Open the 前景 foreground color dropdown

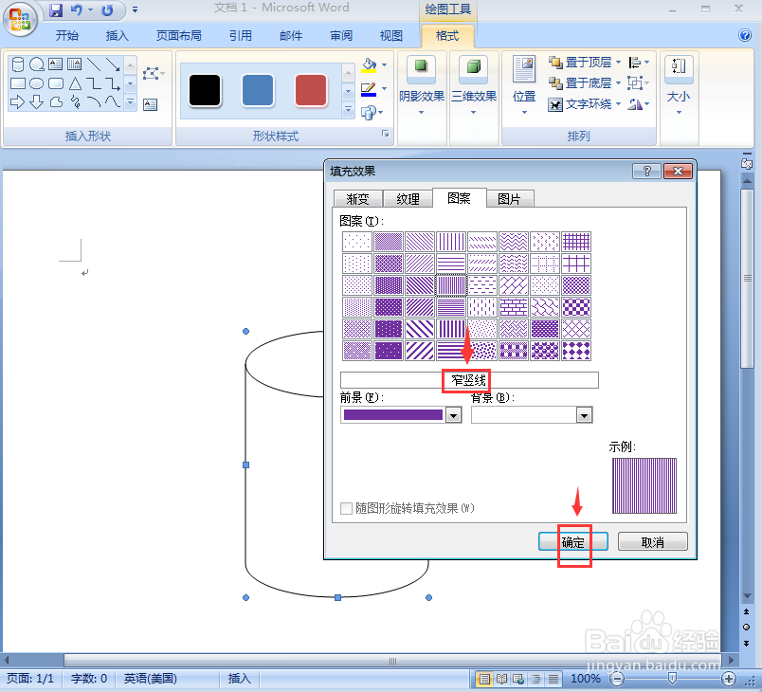tap(453, 415)
